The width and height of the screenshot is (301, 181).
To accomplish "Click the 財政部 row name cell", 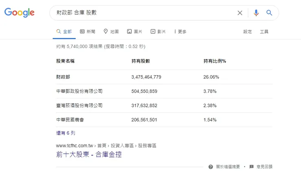I will tap(63, 77).
